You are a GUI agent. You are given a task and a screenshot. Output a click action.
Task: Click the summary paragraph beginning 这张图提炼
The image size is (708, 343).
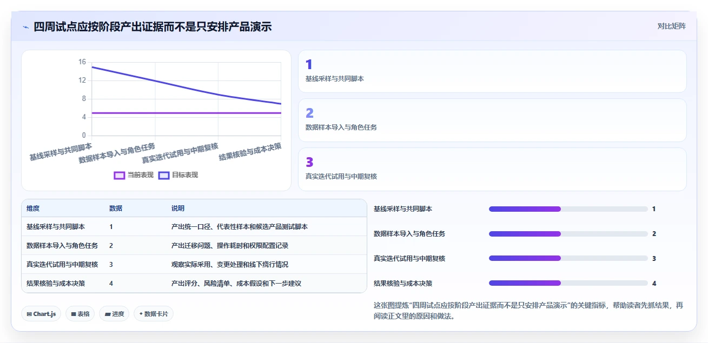[528, 311]
